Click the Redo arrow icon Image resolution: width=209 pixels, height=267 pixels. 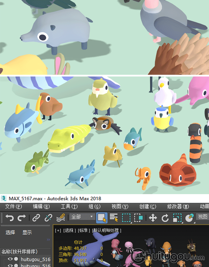22,218
